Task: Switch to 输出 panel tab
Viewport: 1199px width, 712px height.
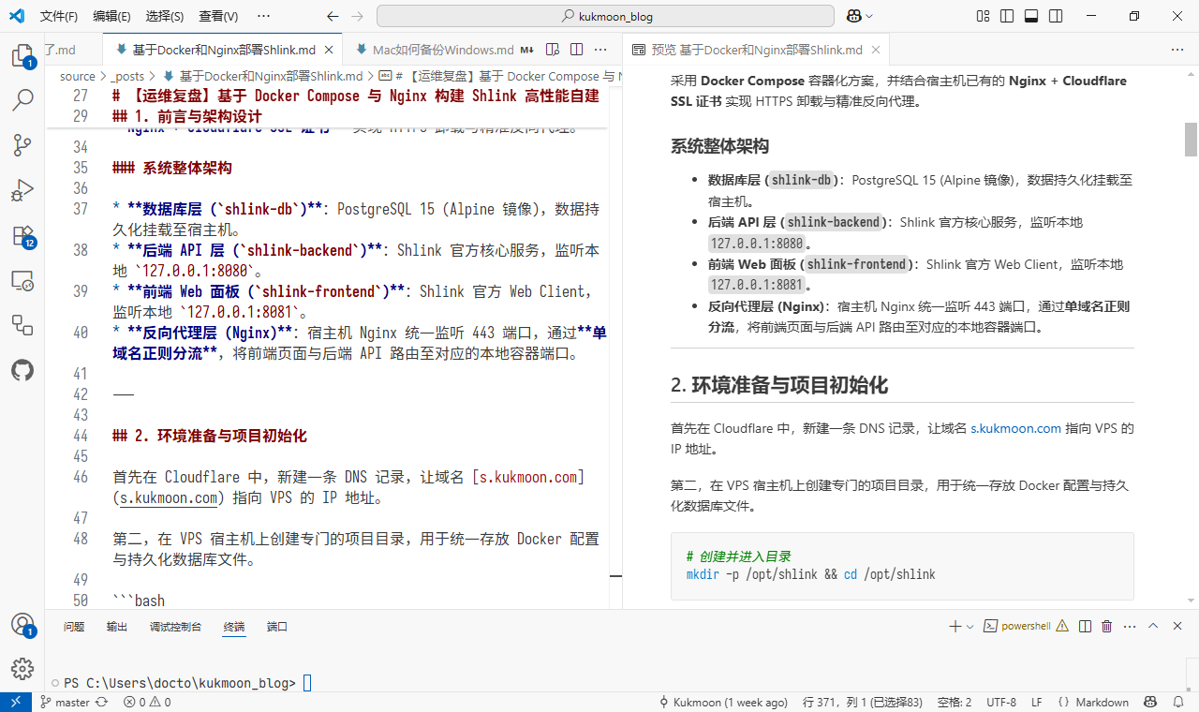Action: pyautogui.click(x=117, y=626)
